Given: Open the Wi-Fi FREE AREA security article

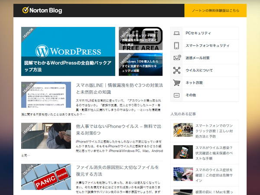Looking at the screenshot, I should point(140,39).
